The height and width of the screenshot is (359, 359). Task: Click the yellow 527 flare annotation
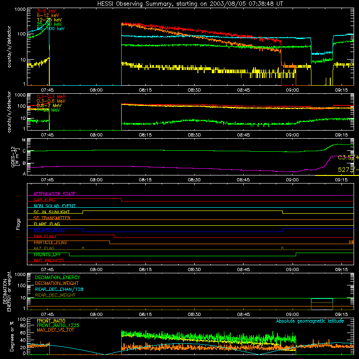(x=348, y=170)
